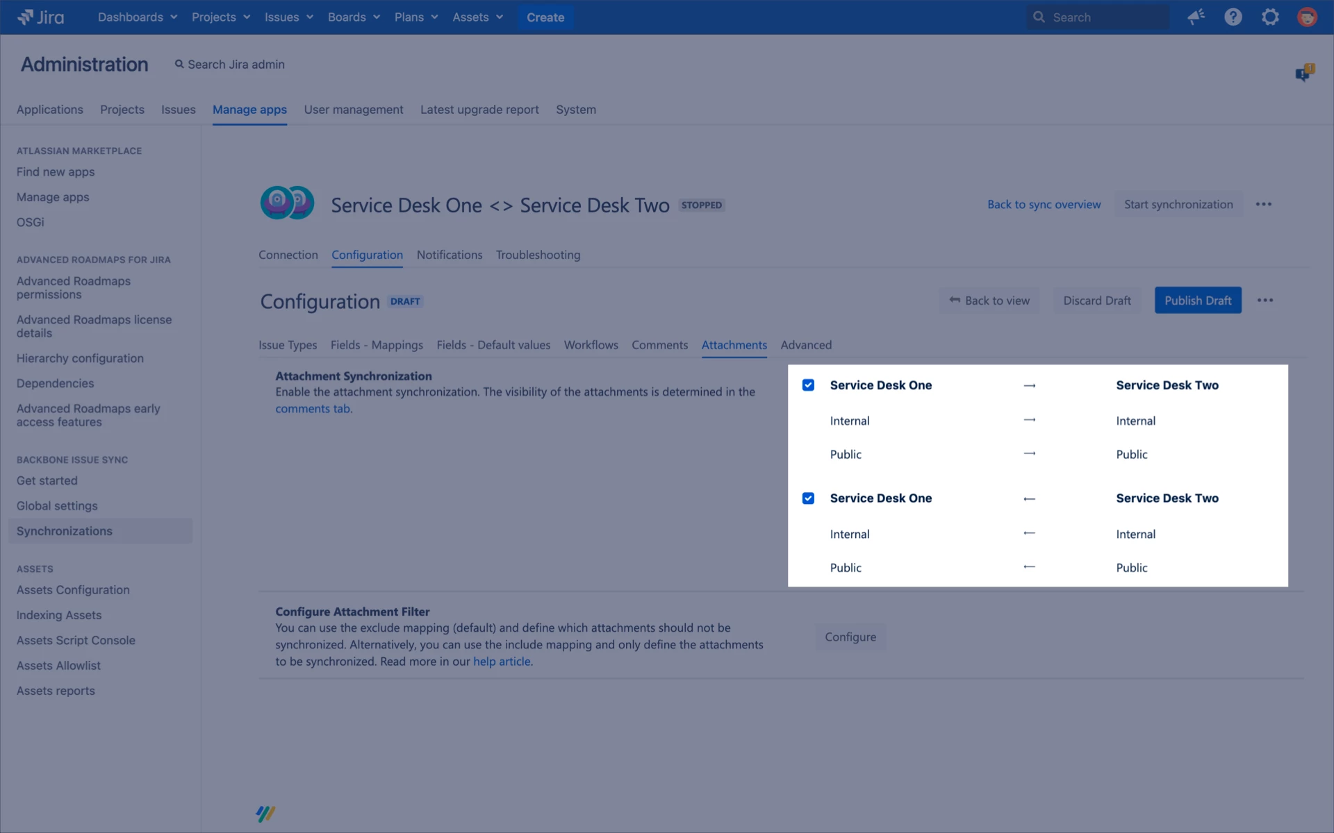
Task: Click the user profile avatar
Action: (x=1307, y=17)
